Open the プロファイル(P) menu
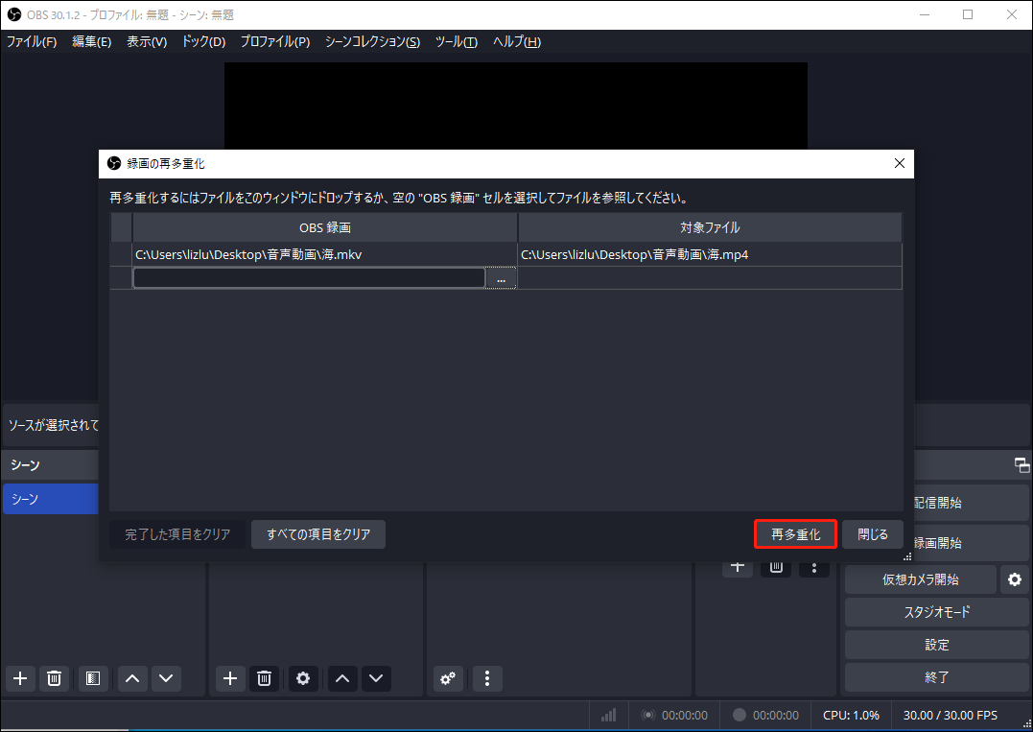The height and width of the screenshot is (732, 1033). coord(274,41)
